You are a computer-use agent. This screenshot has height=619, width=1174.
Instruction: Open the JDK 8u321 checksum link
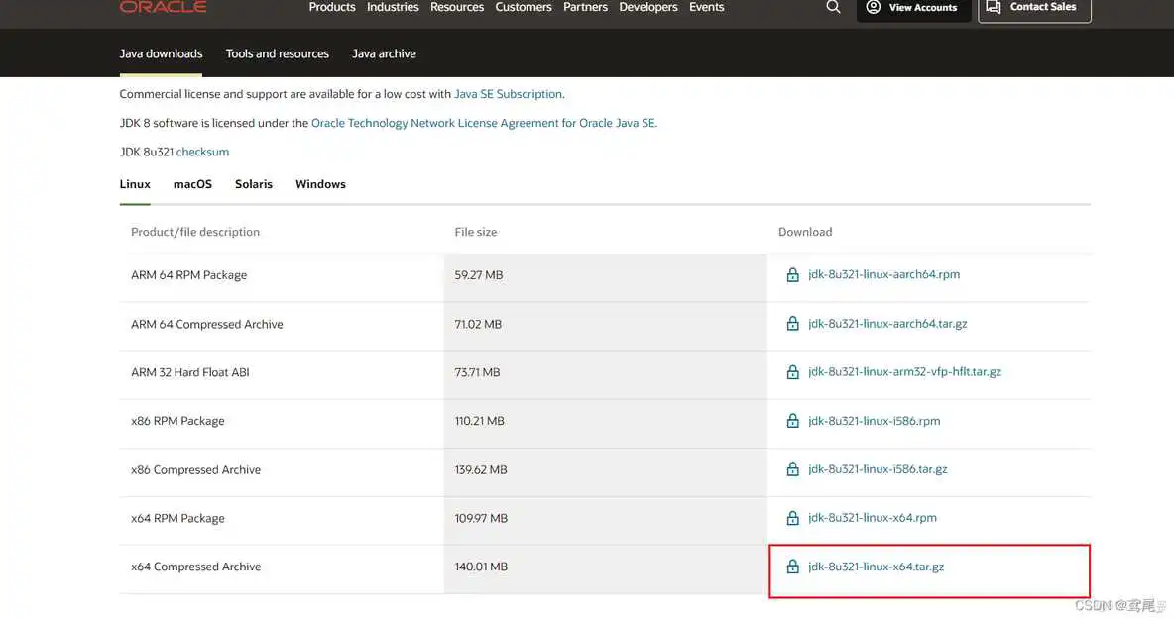pyautogui.click(x=202, y=152)
